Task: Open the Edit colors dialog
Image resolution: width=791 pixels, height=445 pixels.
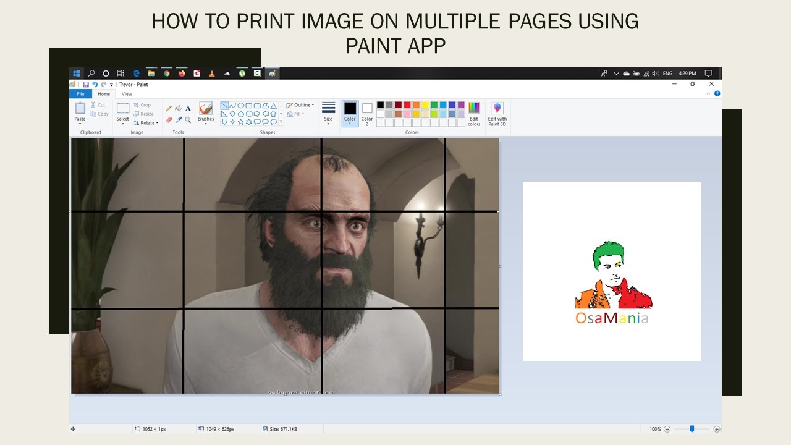Action: point(474,114)
